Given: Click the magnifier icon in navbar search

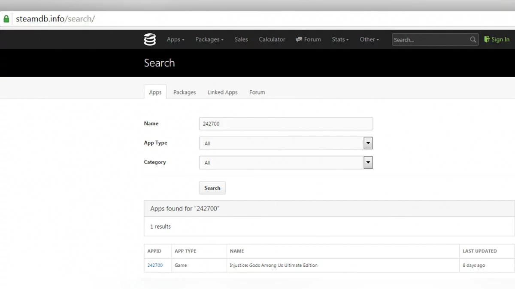Looking at the screenshot, I should coord(473,40).
